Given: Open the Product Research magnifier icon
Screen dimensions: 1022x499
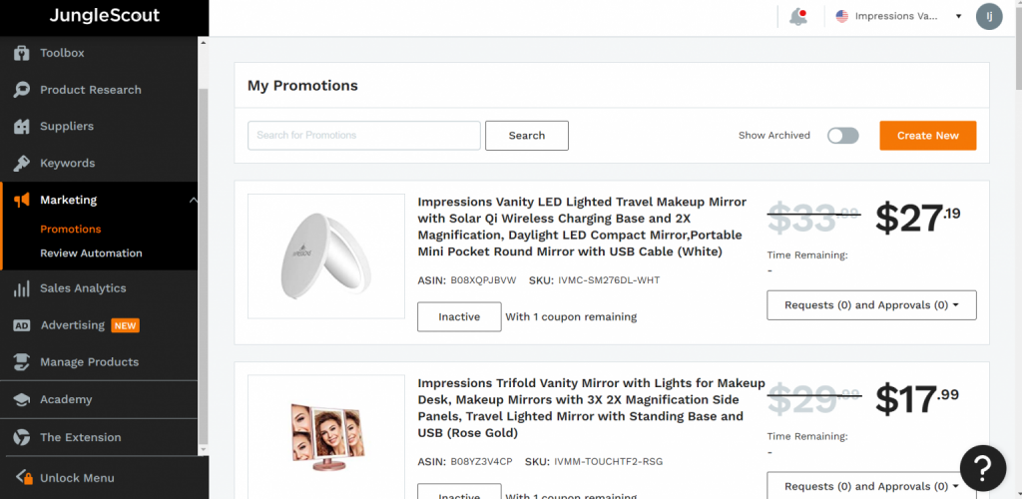Looking at the screenshot, I should (x=21, y=90).
